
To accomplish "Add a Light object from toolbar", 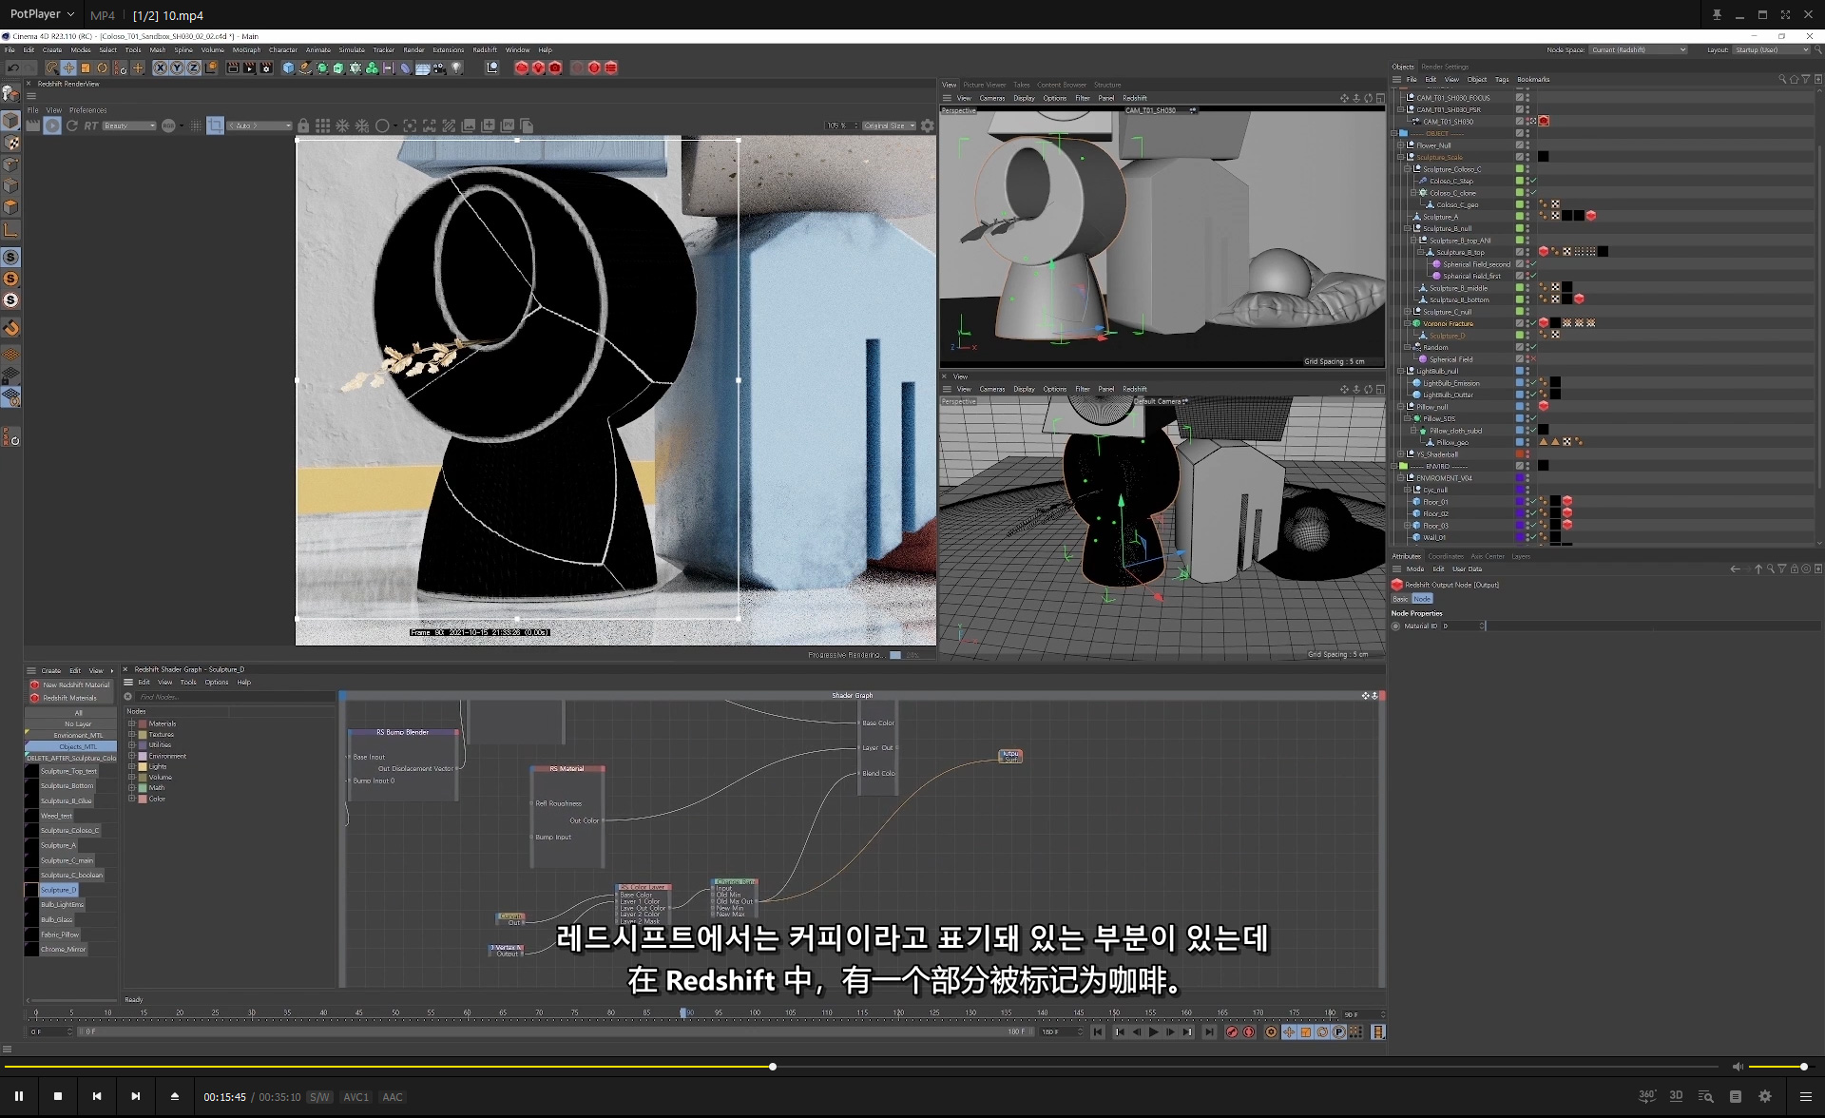I will click(x=457, y=67).
